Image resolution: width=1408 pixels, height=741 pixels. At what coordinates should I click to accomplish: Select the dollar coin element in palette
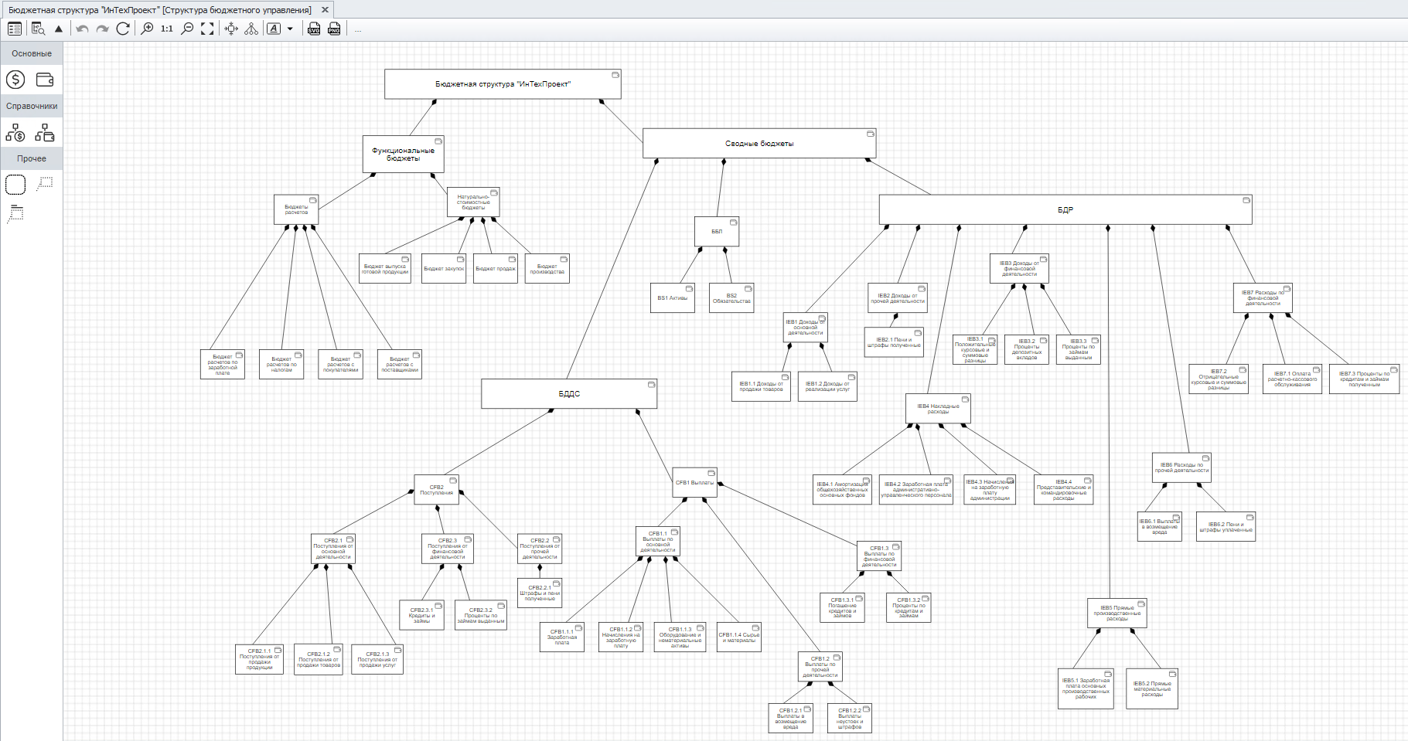[x=15, y=80]
